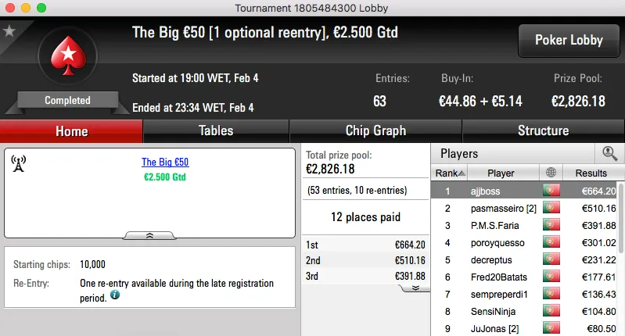Click the re-entry info icon
625x336 pixels.
115,295
